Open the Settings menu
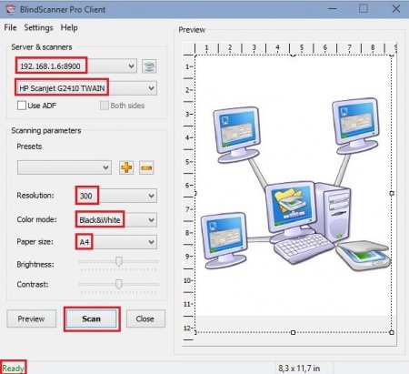The width and height of the screenshot is (409, 374). coord(38,27)
